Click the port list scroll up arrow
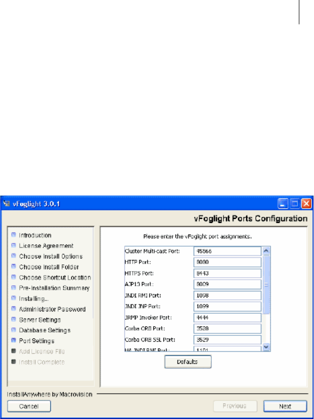The image size is (314, 419). (x=266, y=251)
